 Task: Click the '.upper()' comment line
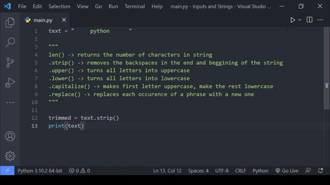[x=119, y=70]
